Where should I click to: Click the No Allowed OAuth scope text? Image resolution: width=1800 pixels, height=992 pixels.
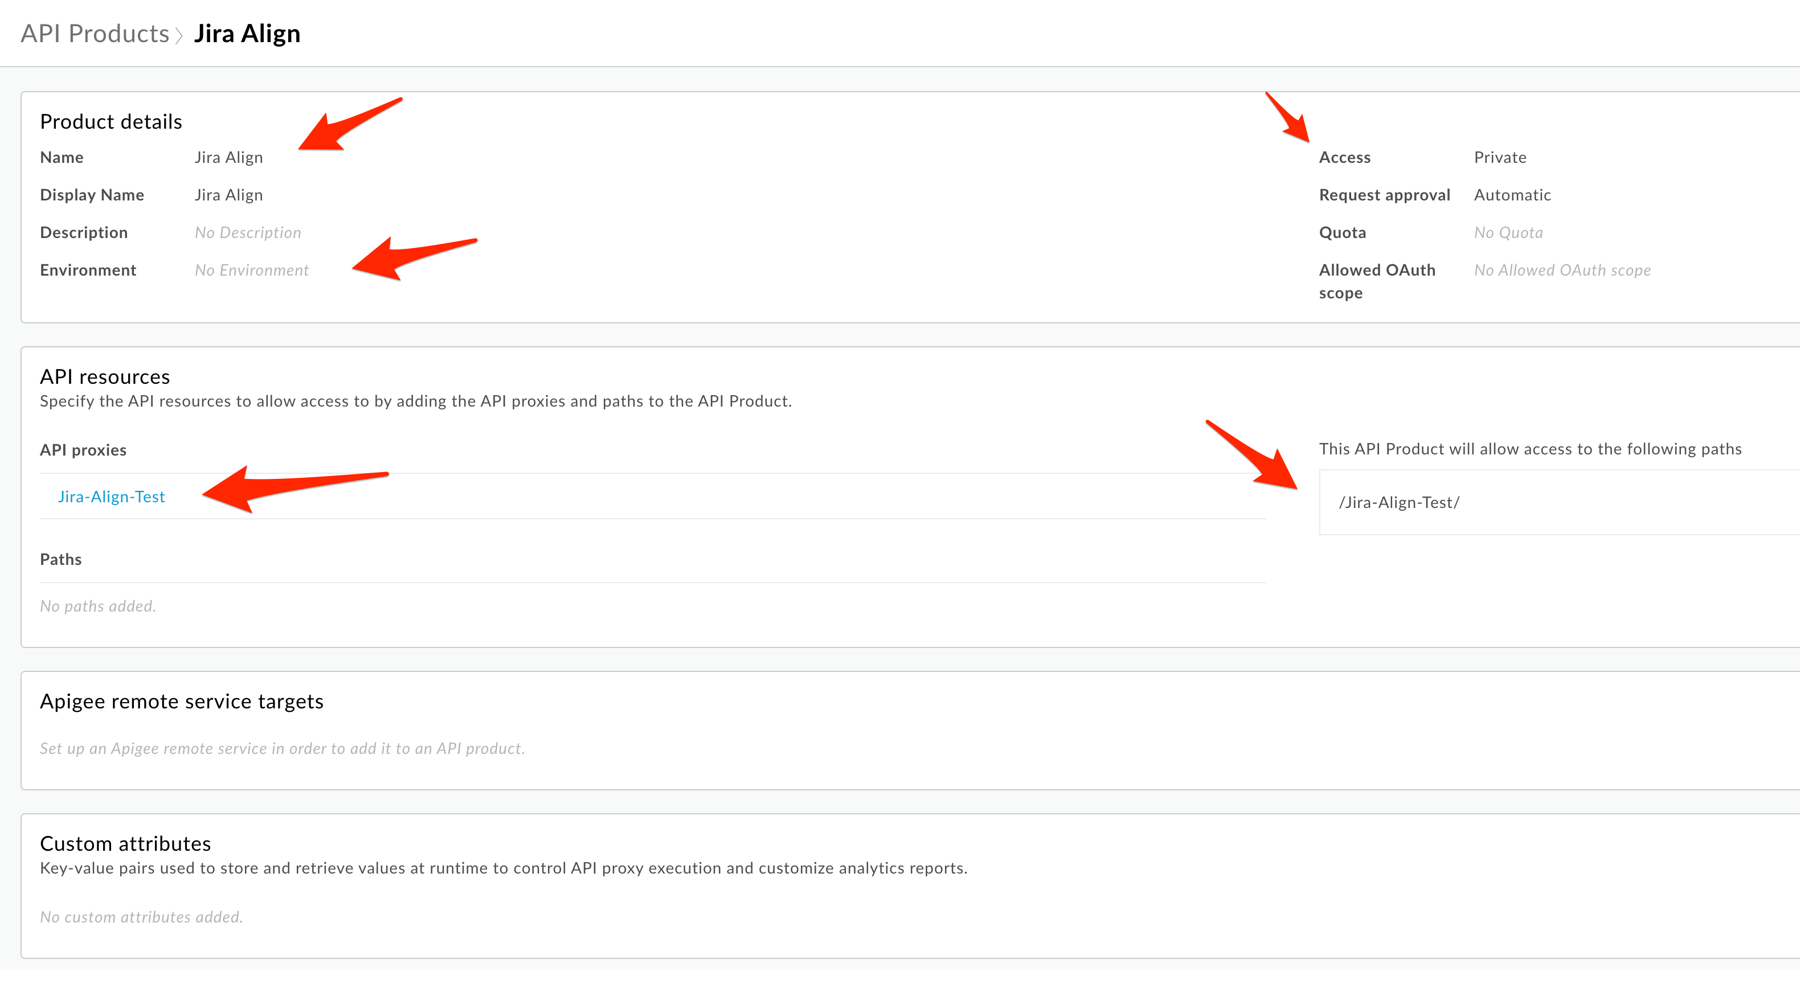pyautogui.click(x=1562, y=270)
